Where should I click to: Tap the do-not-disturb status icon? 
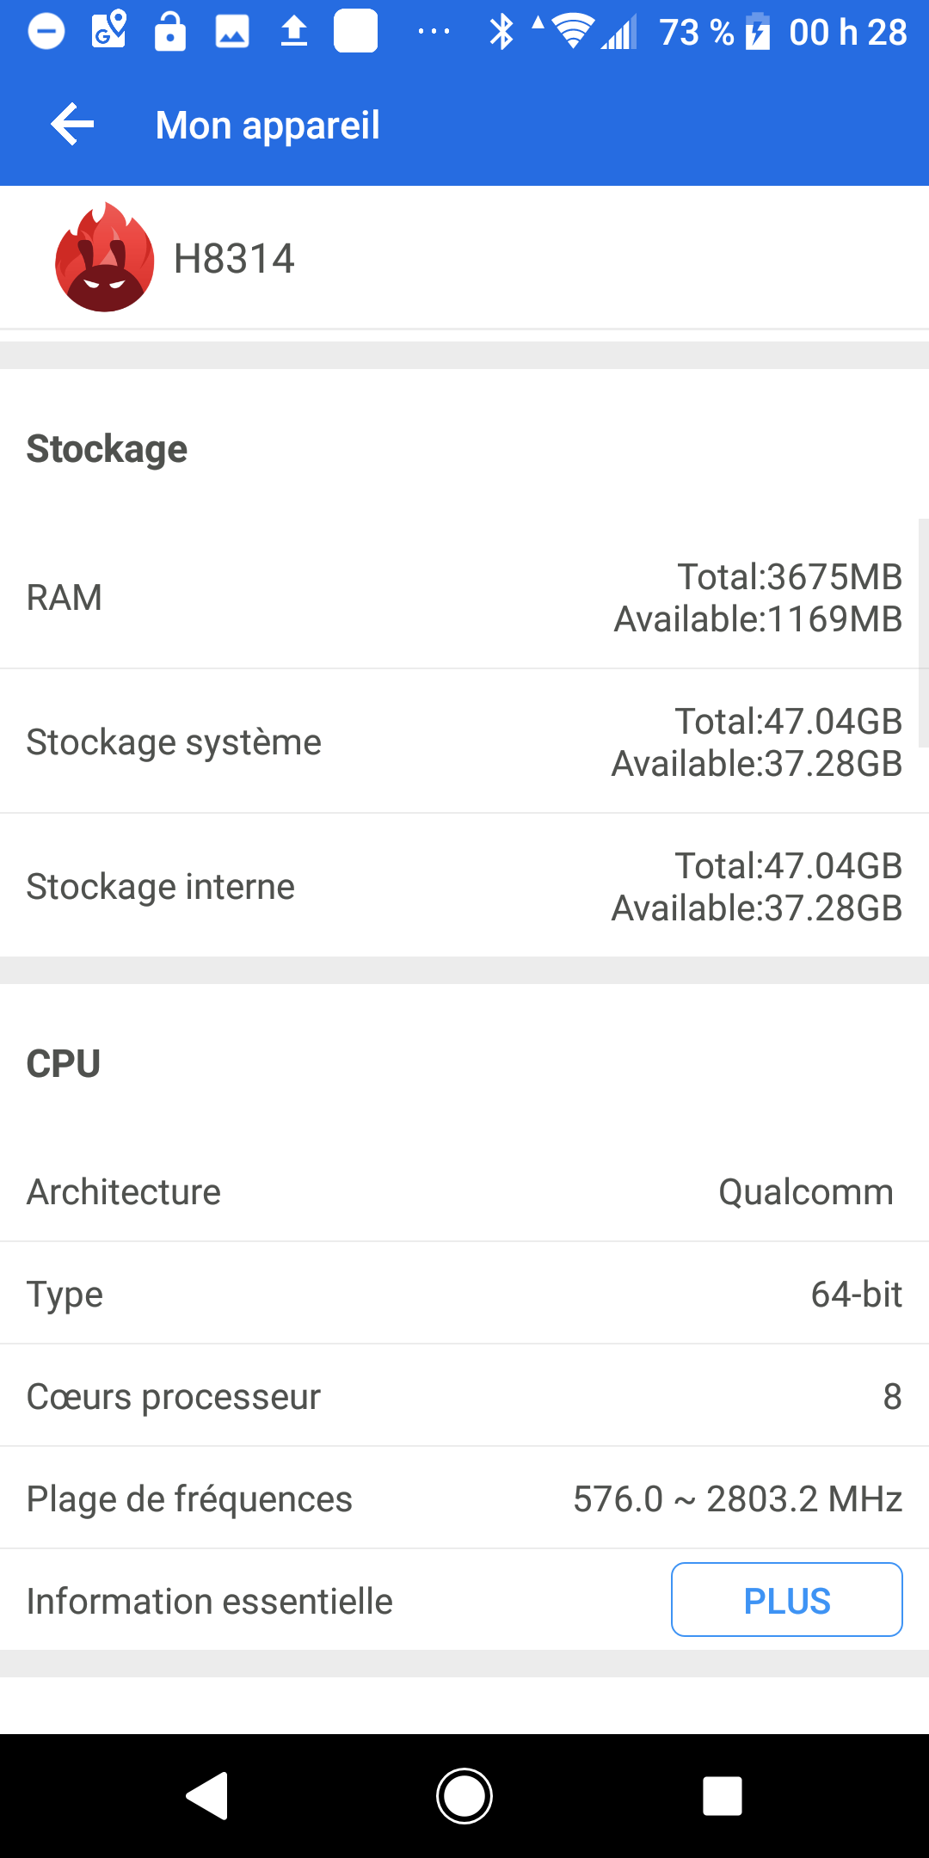[46, 33]
